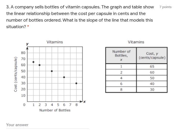Click the graph data point at 8 bottles

(76, 83)
